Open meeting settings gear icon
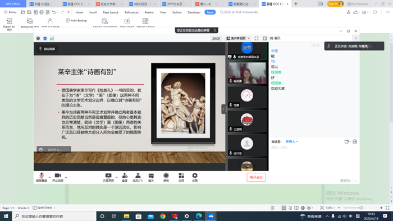 (195, 176)
